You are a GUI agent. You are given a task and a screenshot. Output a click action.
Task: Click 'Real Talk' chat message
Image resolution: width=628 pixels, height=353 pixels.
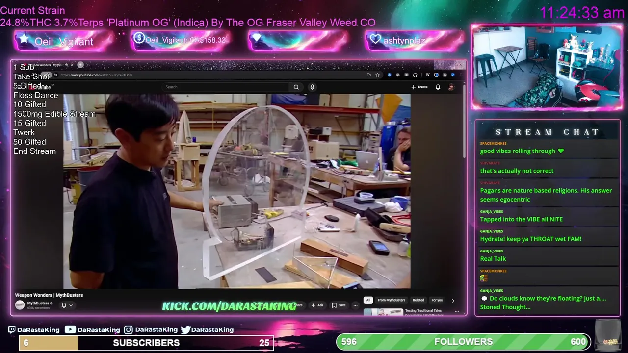tap(493, 259)
